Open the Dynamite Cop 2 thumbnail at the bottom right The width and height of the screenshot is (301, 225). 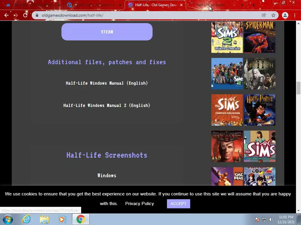260,176
